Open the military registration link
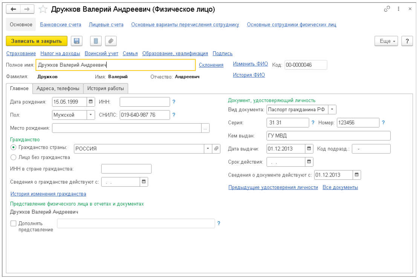Viewport: 417px width, 279px height. coord(101,54)
